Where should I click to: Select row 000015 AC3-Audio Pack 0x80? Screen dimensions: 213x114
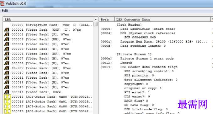[x=52, y=97]
